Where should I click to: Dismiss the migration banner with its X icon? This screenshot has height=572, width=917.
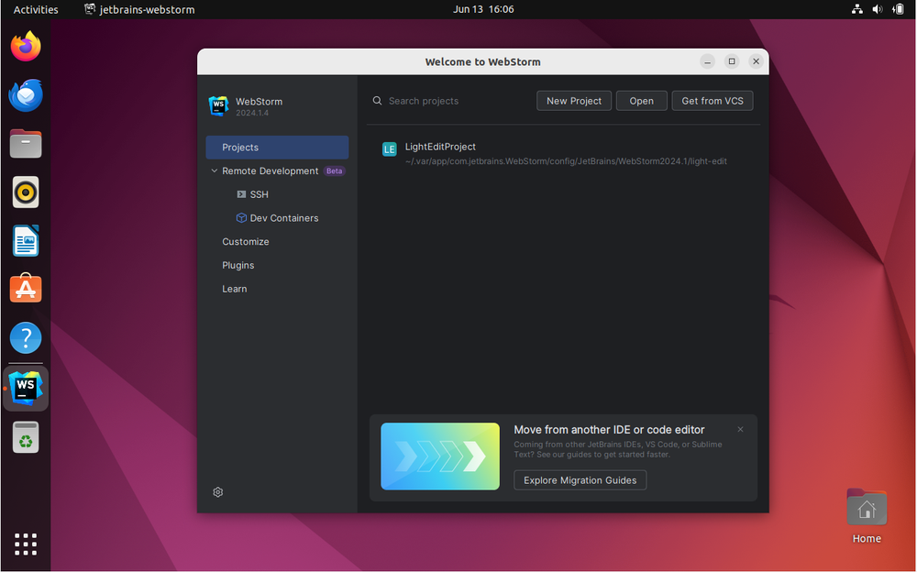[740, 429]
